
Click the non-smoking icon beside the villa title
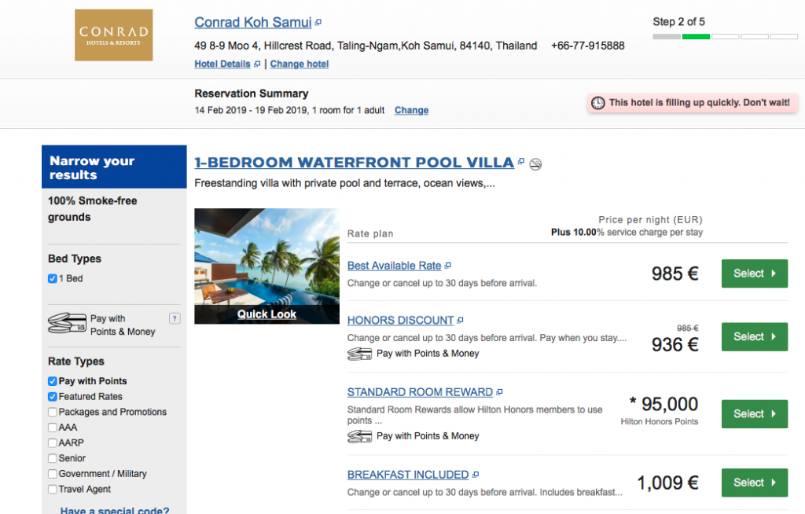tap(535, 163)
